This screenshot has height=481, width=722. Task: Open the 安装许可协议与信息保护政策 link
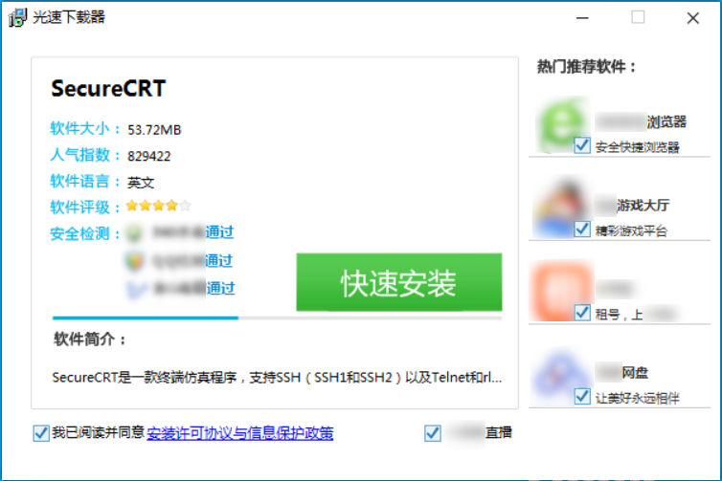point(240,433)
